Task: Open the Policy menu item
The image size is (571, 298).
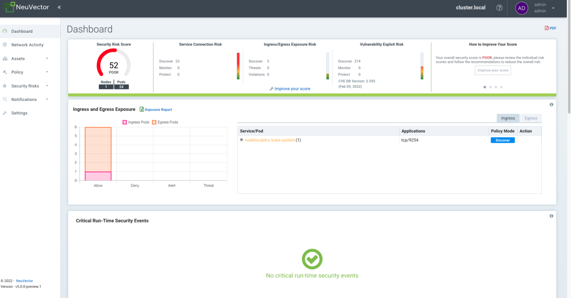Action: click(17, 72)
